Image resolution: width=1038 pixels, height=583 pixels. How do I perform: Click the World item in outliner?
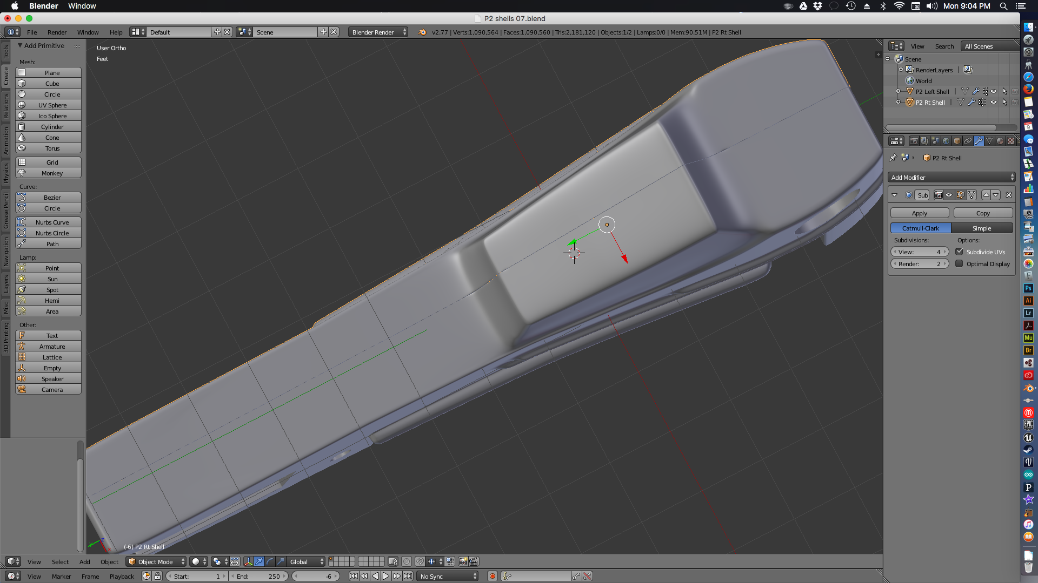click(x=923, y=81)
